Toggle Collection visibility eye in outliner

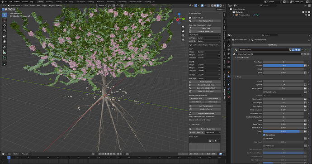tap(306, 12)
